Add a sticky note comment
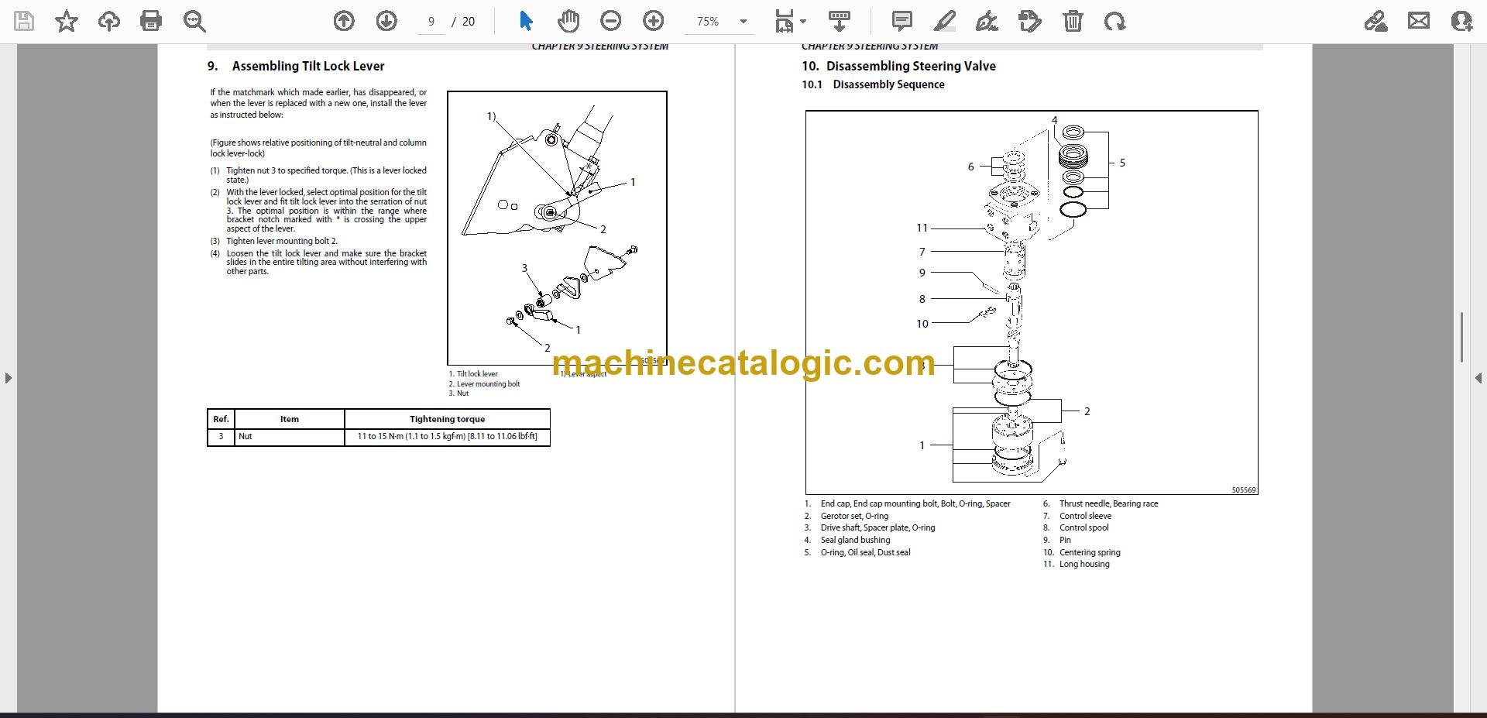The height and width of the screenshot is (718, 1487). pos(902,21)
